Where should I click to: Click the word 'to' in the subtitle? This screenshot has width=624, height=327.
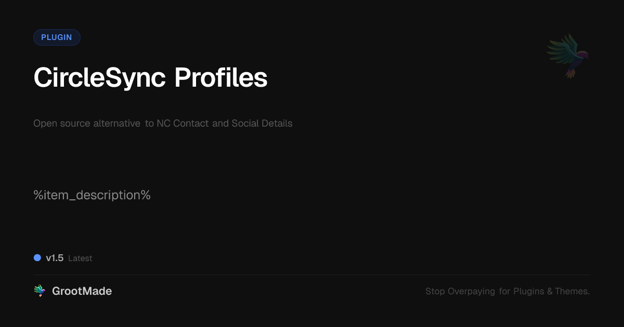coord(150,124)
